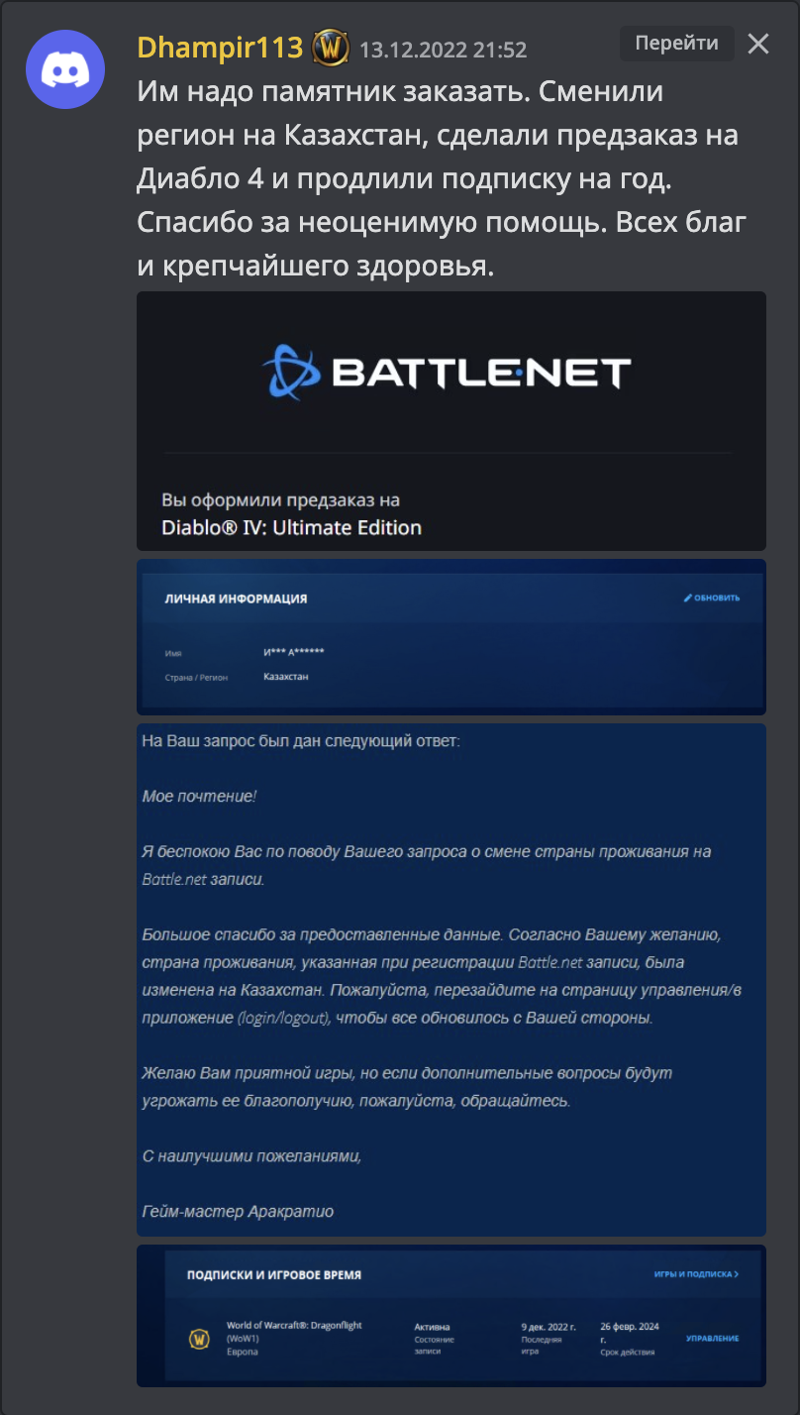This screenshot has width=800, height=1415.
Task: Click the Игры и подписка link
Action: click(696, 1274)
